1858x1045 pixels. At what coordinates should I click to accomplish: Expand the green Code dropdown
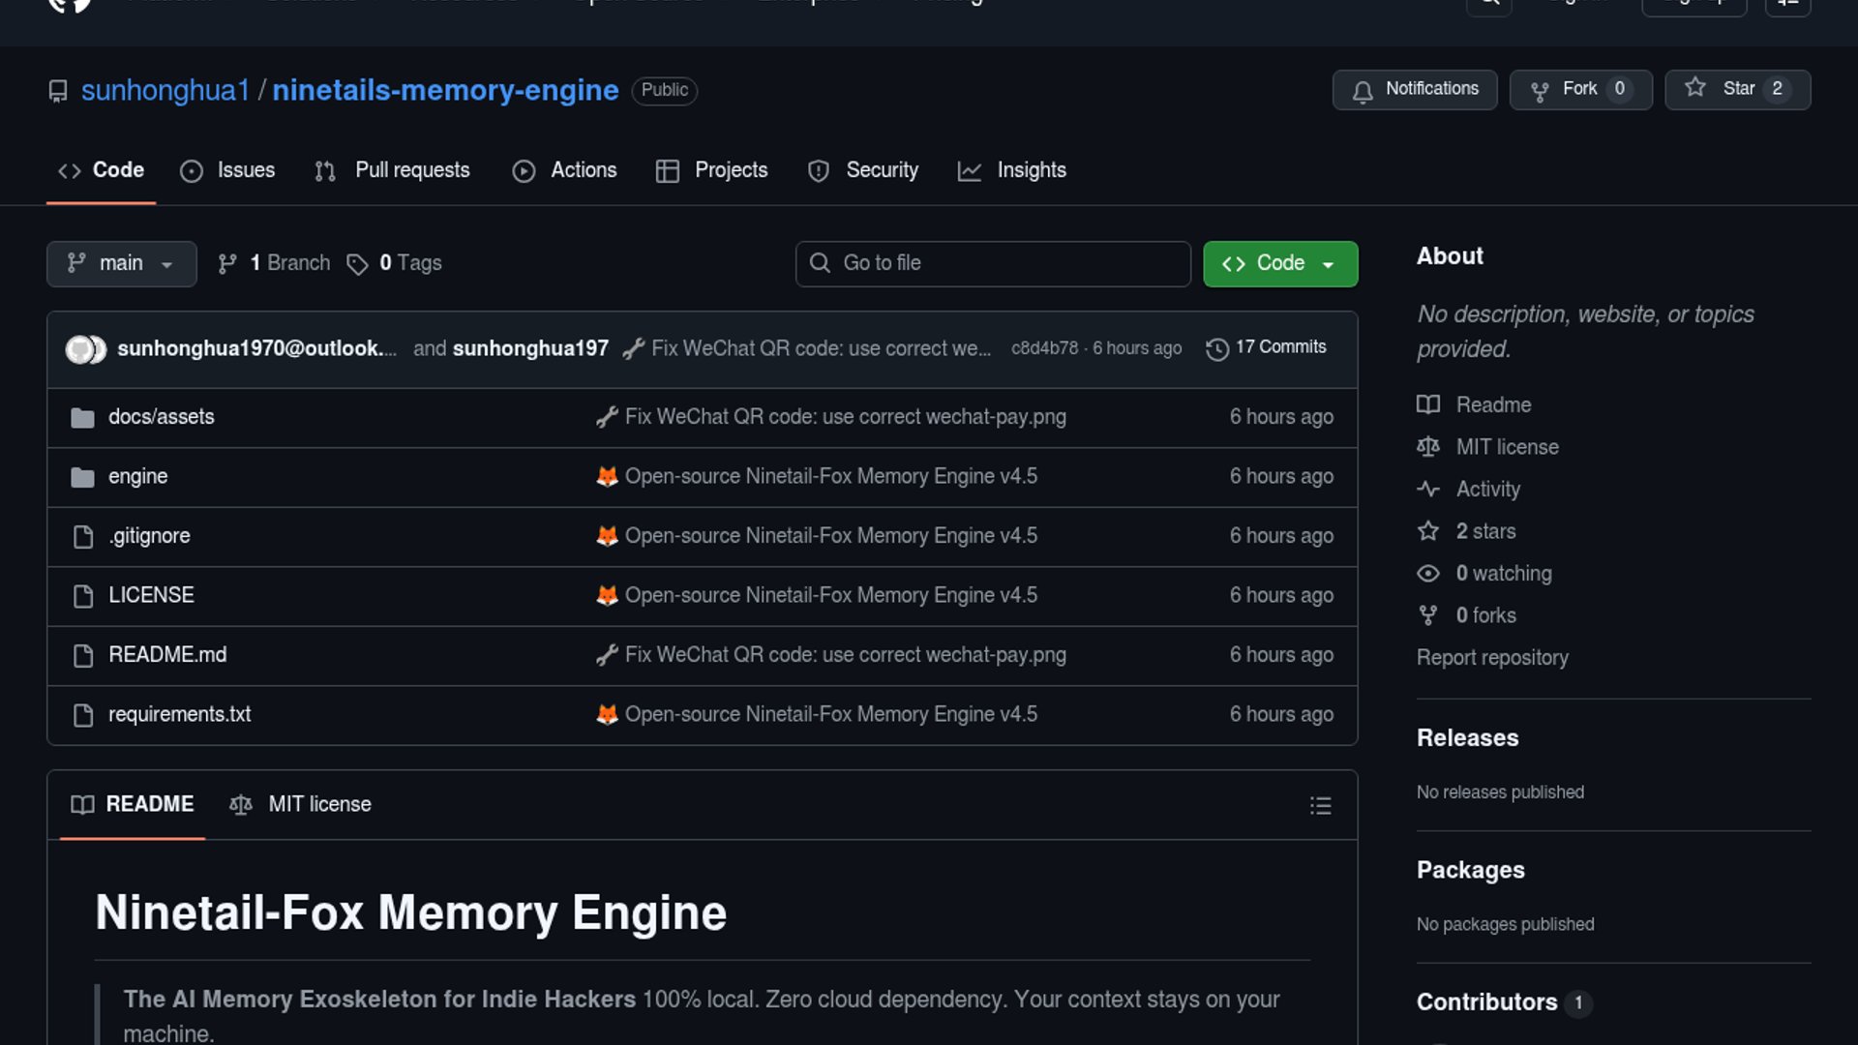point(1279,263)
